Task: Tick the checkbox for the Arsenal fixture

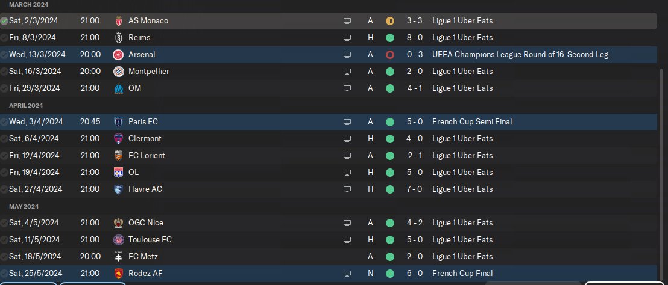Action: click(4, 55)
